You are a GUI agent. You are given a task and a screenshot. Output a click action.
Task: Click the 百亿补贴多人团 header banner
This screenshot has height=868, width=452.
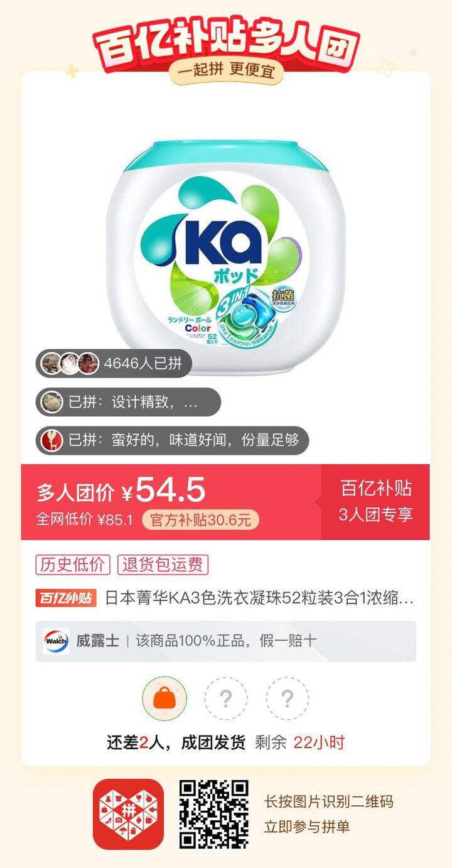pyautogui.click(x=226, y=45)
